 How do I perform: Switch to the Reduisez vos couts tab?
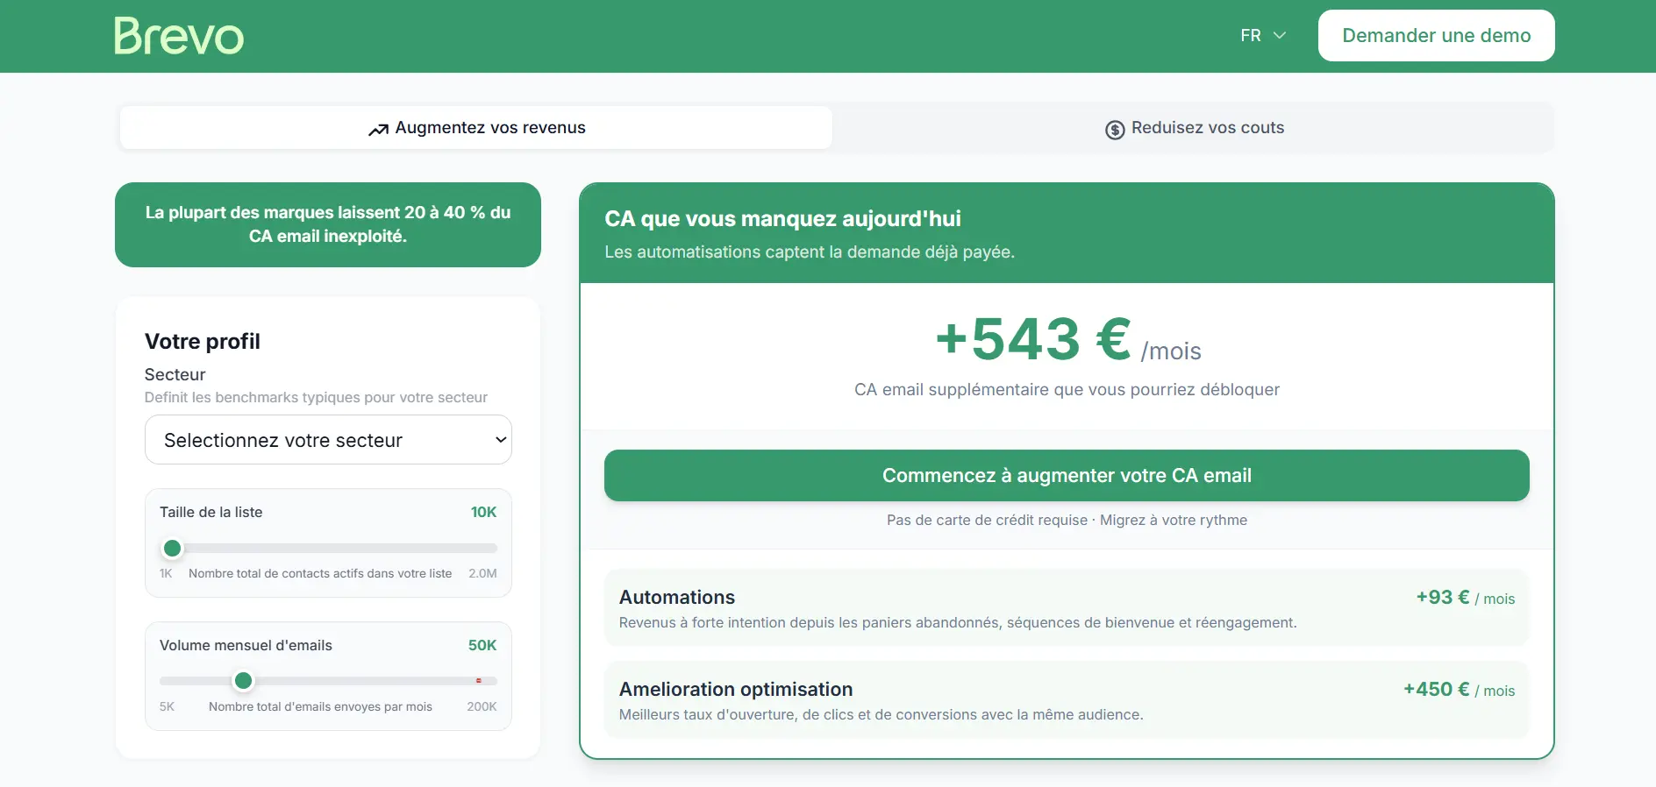coord(1194,128)
